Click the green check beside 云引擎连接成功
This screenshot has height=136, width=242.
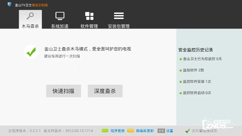pyautogui.click(x=187, y=131)
